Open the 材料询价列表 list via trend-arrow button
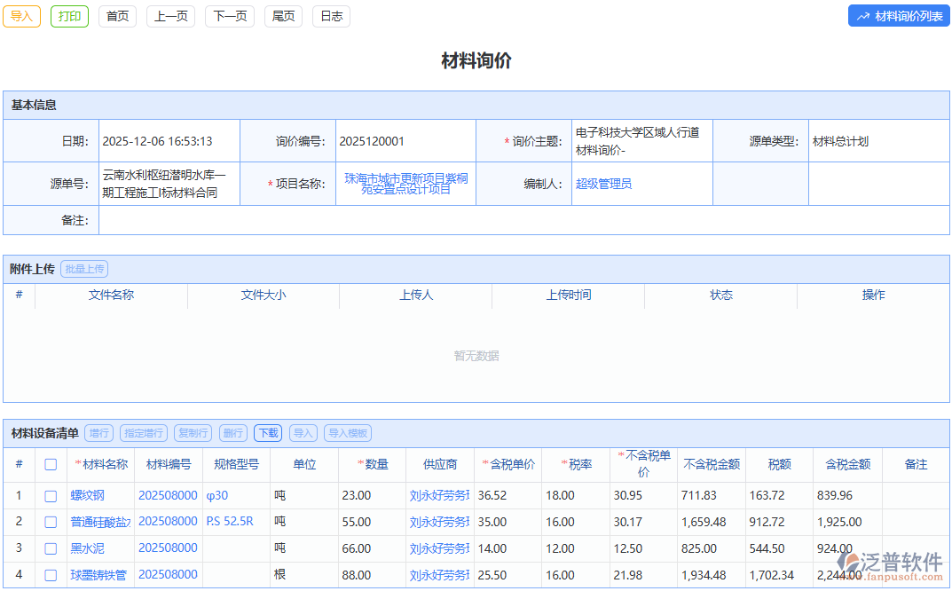Screen dimensions: 952x591 898,15
